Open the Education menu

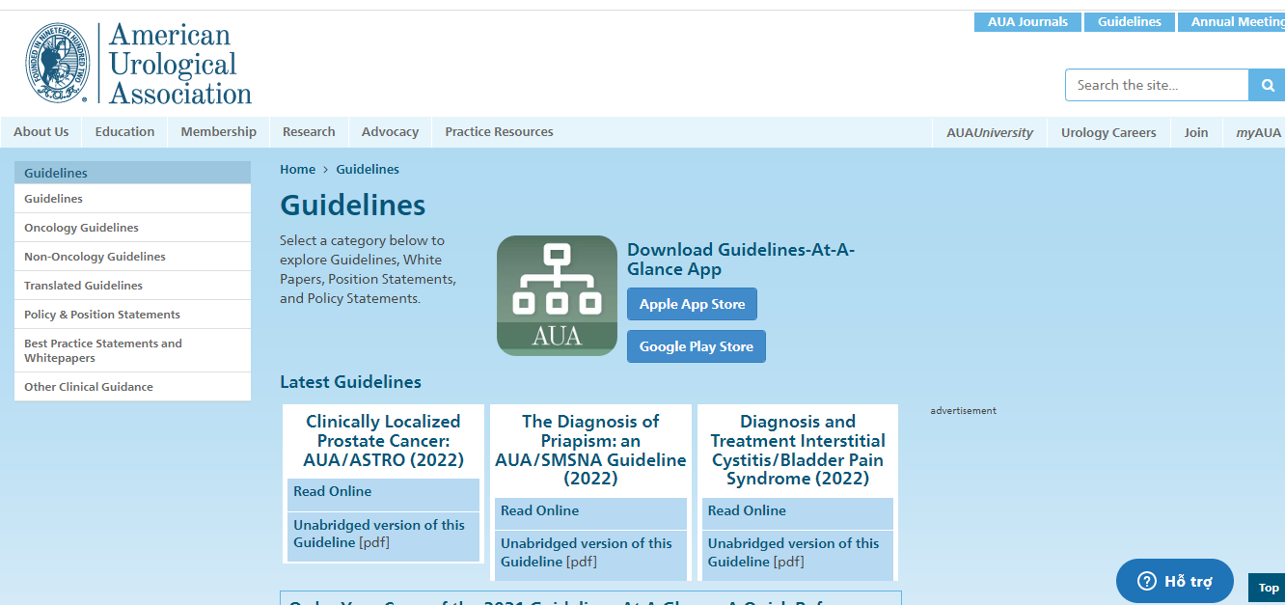pos(124,132)
